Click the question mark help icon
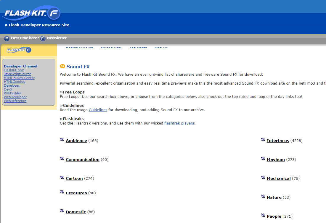Image resolution: width=326 pixels, height=223 pixels. (7, 38)
